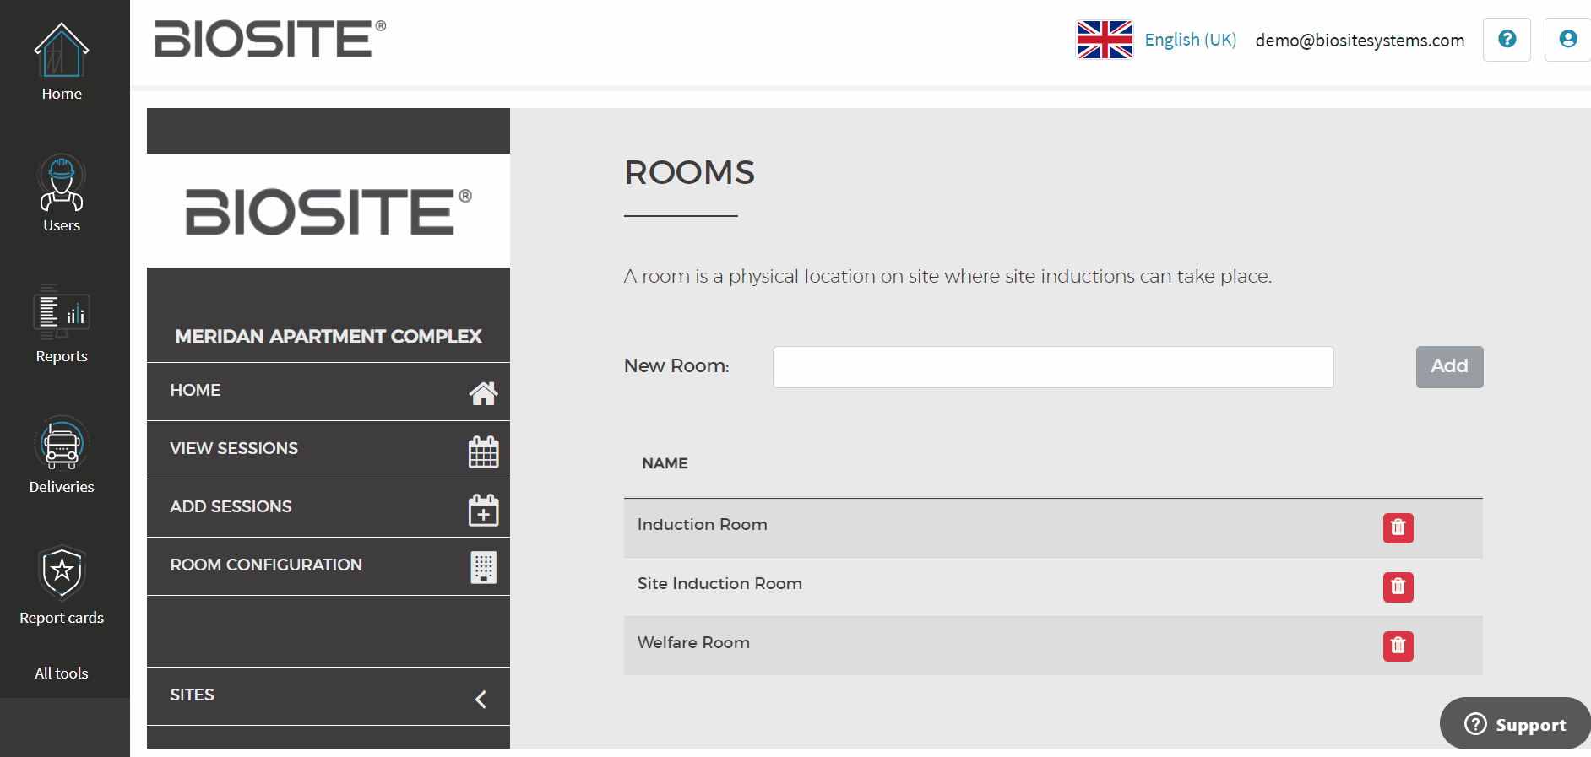1591x757 pixels.
Task: Open Add Sessions menu item
Action: 328,507
